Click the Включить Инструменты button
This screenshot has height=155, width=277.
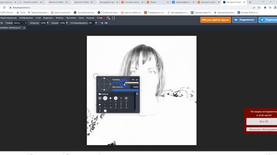tap(262, 129)
